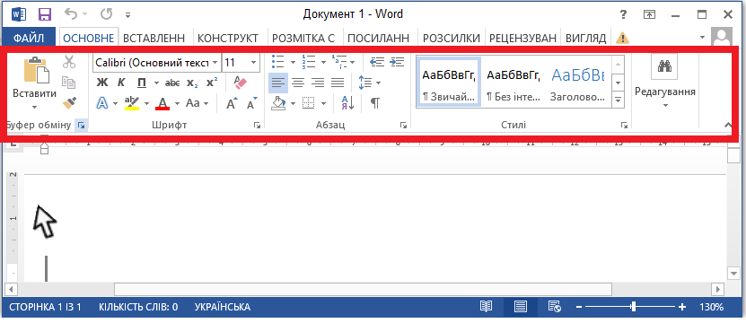Expand the line spacing dropdown arrow
Screen dimensions: 746x323
click(379, 83)
